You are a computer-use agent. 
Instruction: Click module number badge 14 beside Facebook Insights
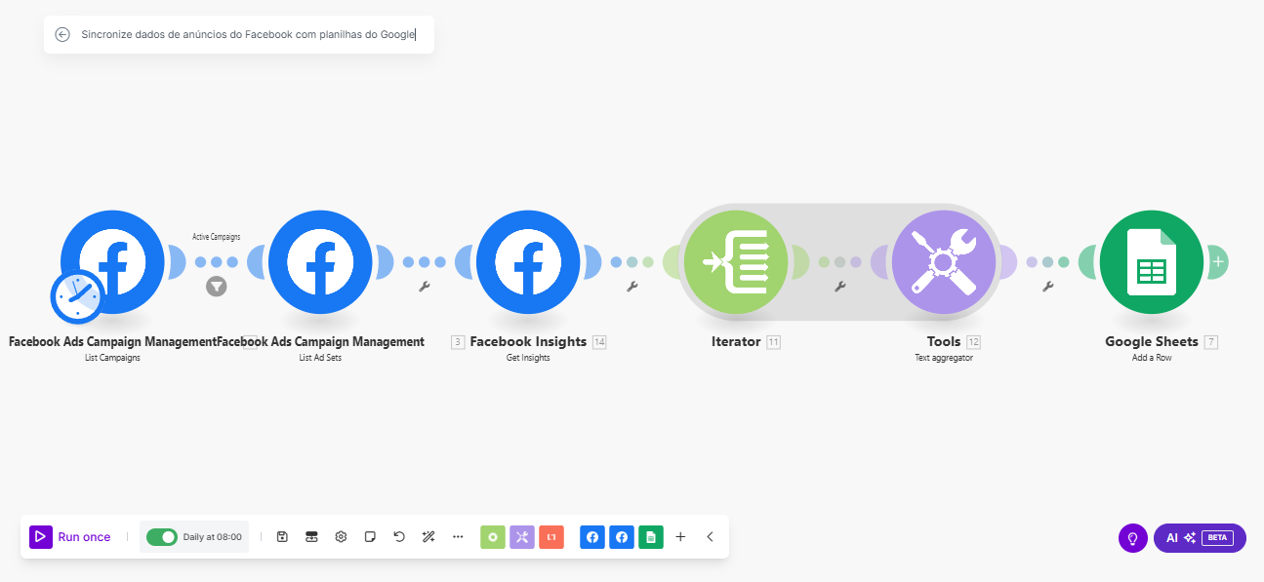[599, 342]
